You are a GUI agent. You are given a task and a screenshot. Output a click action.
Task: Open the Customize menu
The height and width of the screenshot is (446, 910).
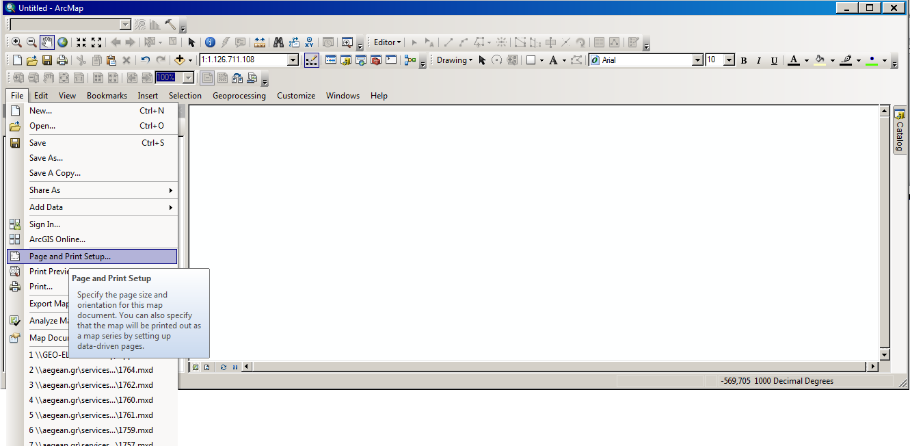(x=296, y=96)
